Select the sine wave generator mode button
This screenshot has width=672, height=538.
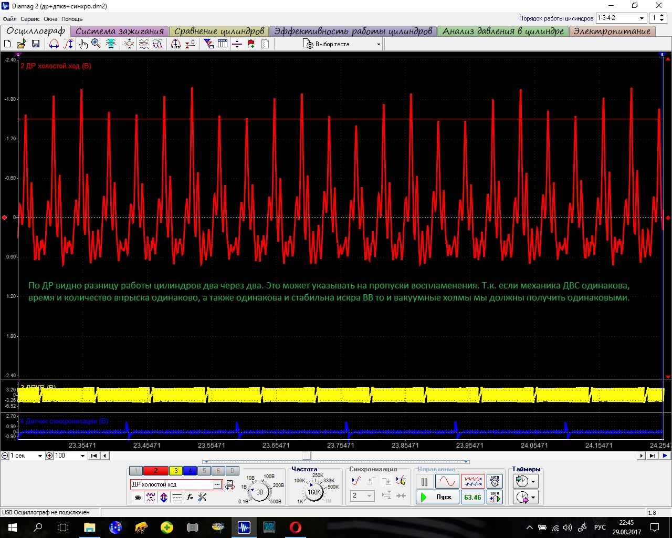(x=447, y=481)
